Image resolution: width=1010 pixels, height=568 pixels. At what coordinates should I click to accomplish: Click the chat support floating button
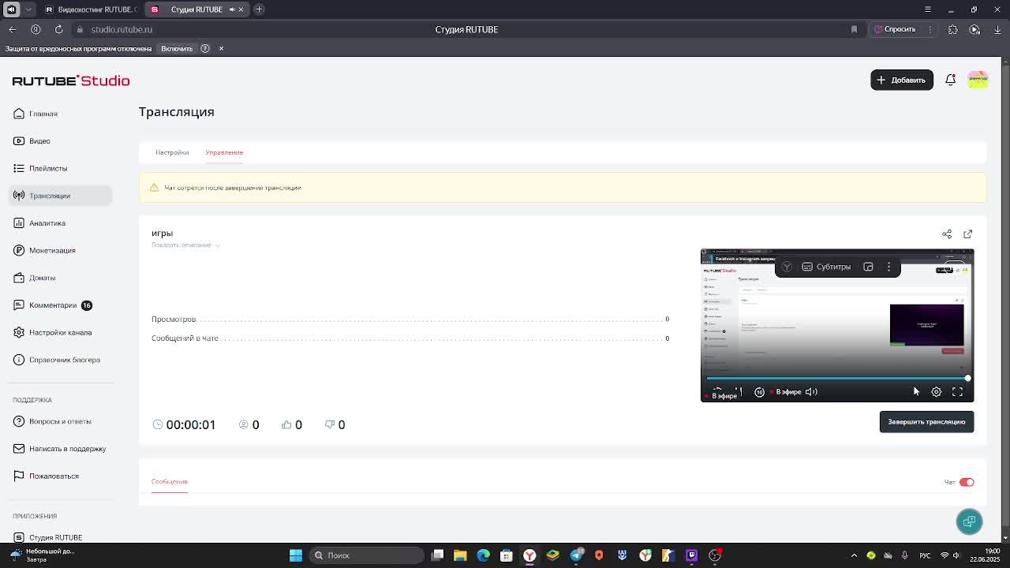click(969, 521)
